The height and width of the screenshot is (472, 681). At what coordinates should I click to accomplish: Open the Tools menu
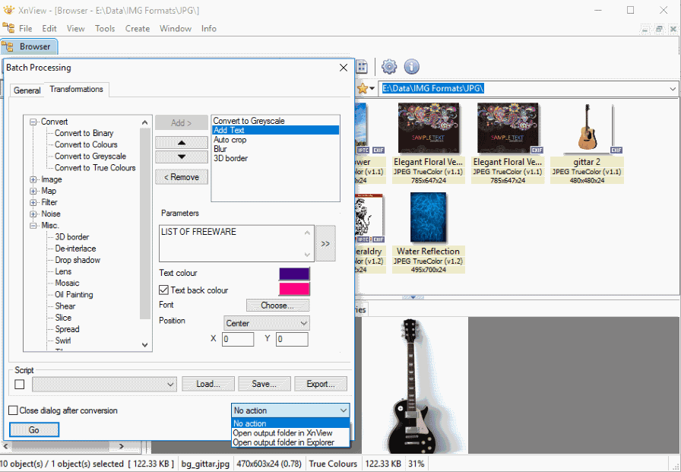point(105,29)
